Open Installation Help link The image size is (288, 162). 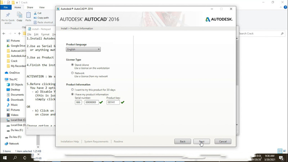[x=70, y=141]
